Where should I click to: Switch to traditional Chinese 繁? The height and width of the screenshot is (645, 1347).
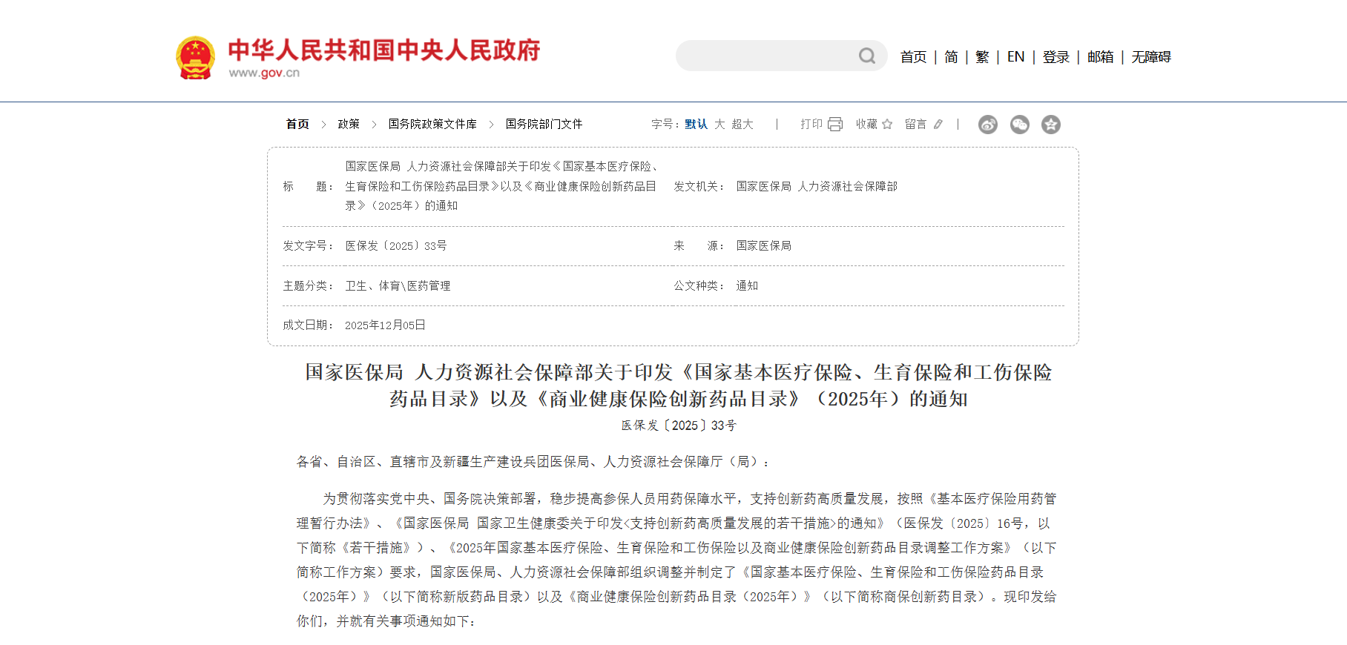coord(982,57)
